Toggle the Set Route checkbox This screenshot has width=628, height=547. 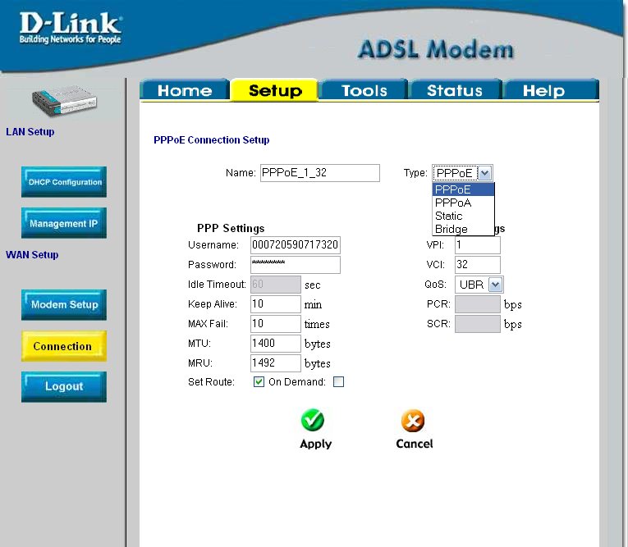point(259,381)
